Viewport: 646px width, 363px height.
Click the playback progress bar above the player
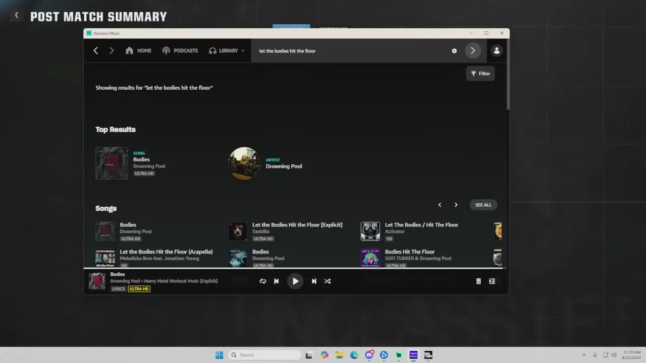[296, 268]
